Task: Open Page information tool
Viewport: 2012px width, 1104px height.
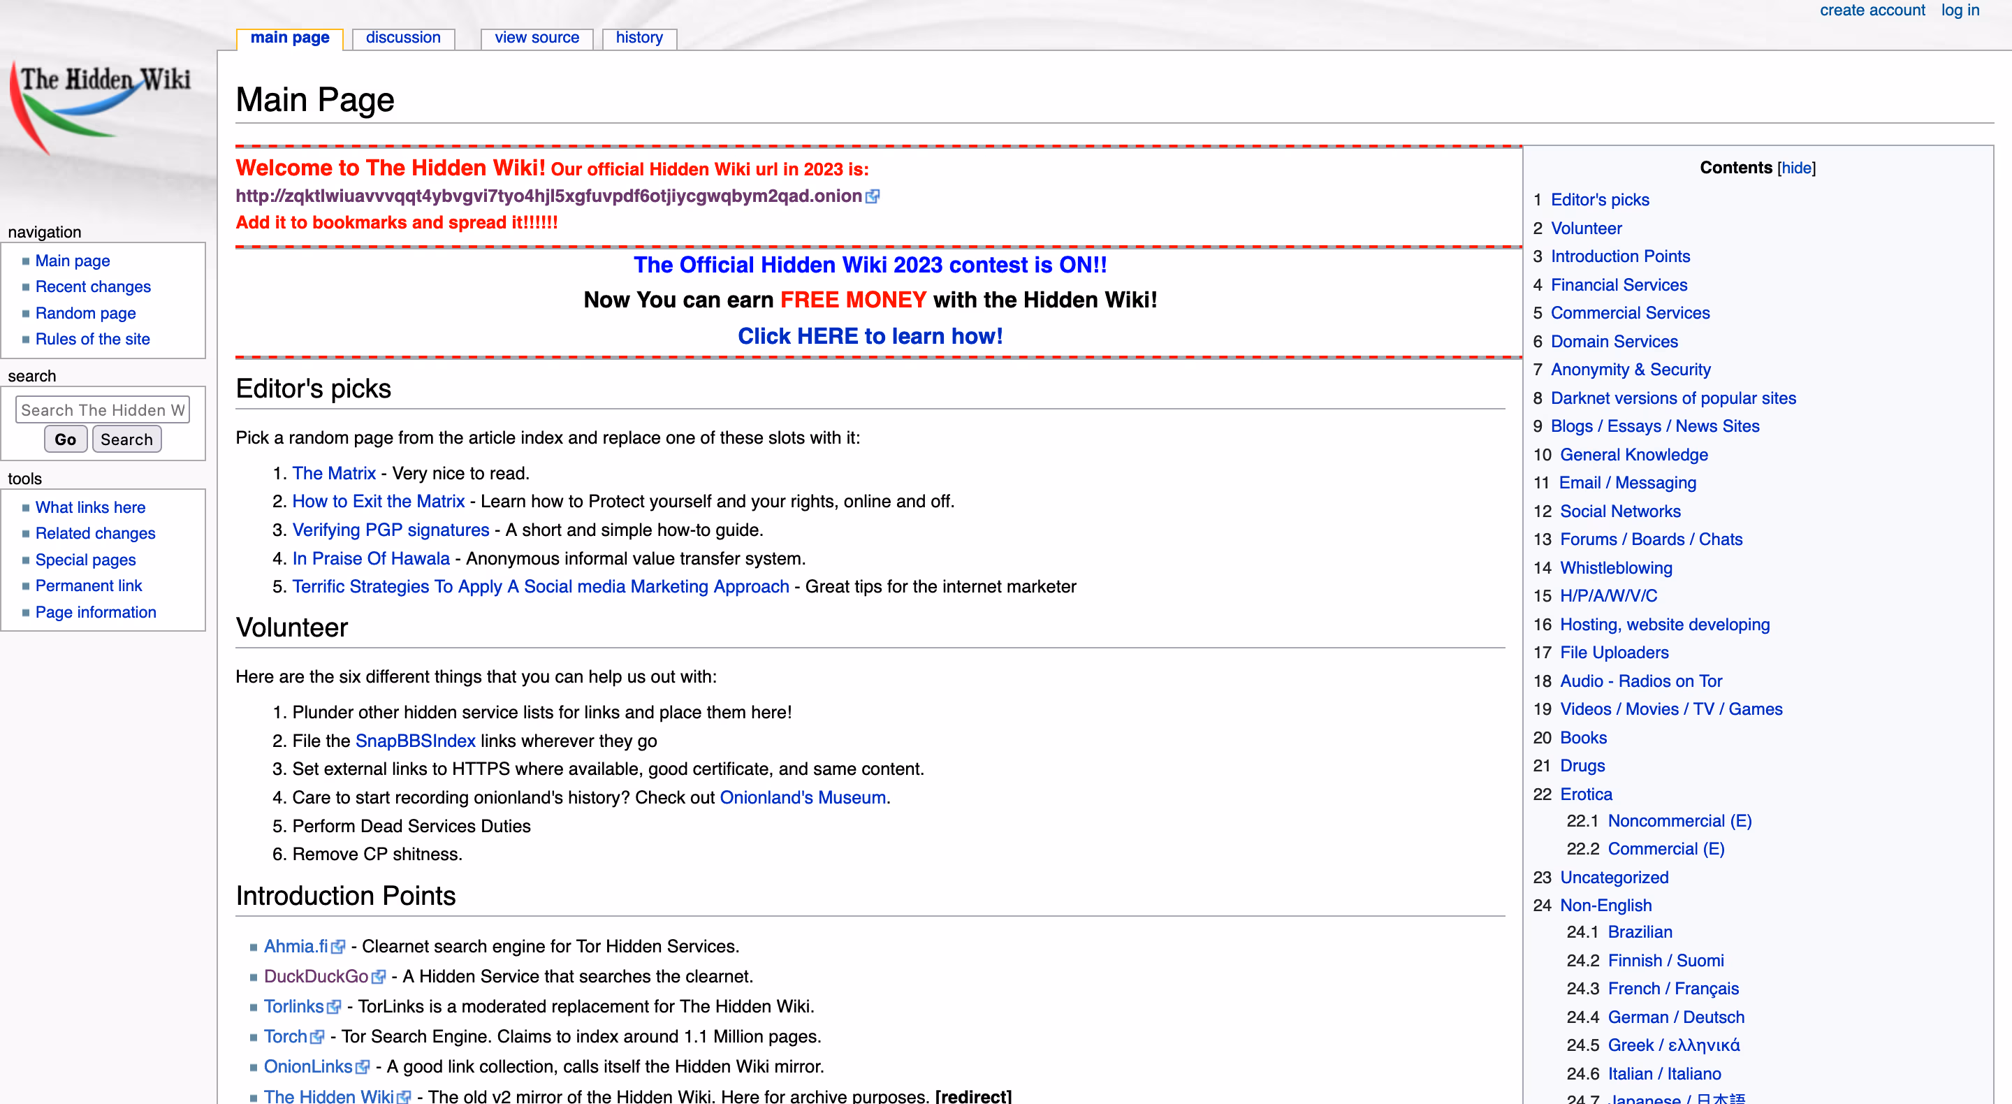Action: point(95,613)
